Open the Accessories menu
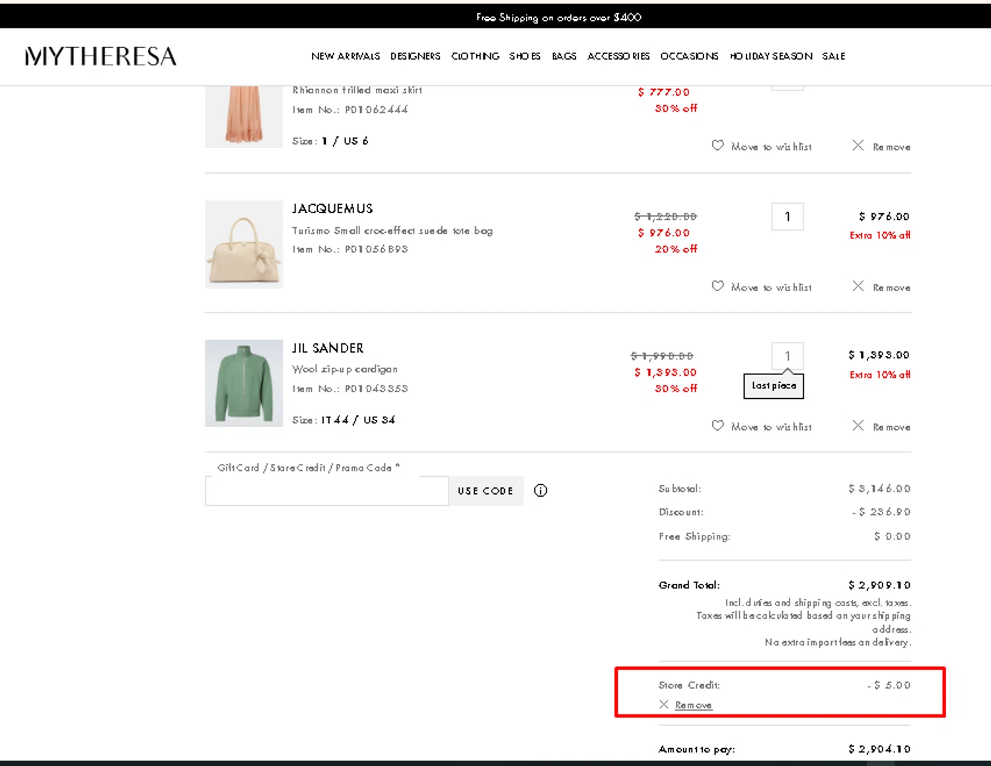Screen dimensions: 991x766 point(618,56)
